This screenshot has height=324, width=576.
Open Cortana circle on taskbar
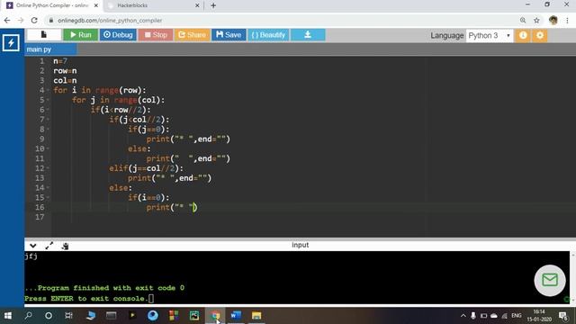[48, 316]
